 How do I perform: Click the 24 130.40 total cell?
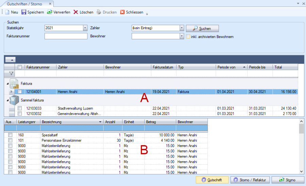pos(285,108)
